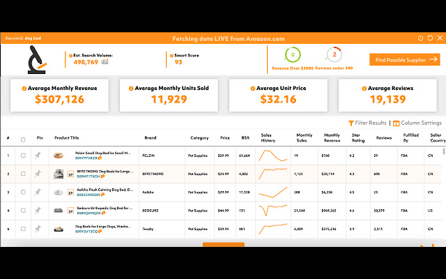The image size is (446, 279).
Task: Click the Aolida Plush Calming Dog Bed title
Action: coord(105,190)
